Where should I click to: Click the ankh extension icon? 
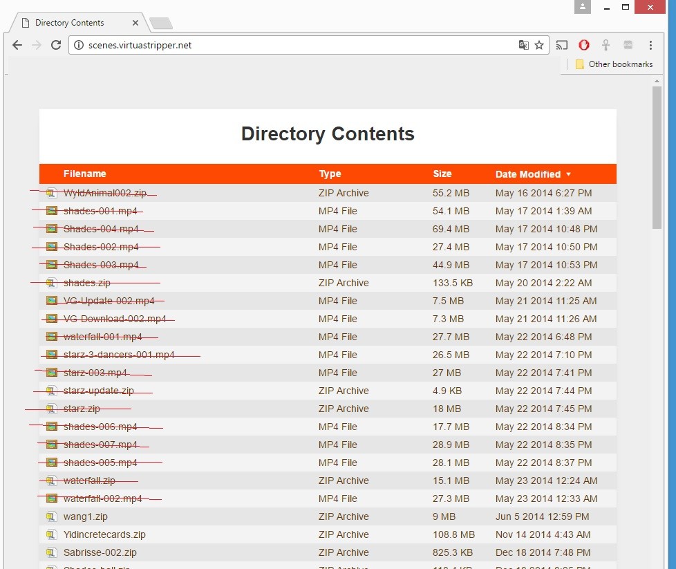tap(605, 46)
